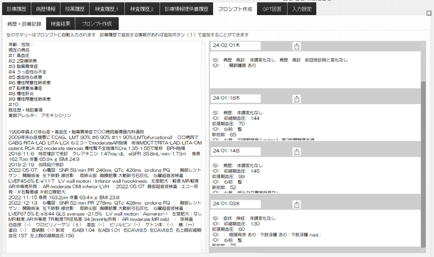The width and height of the screenshot is (434, 257).
Task: Click the '#4 うっ血性心不全' line
Action: [28, 72]
